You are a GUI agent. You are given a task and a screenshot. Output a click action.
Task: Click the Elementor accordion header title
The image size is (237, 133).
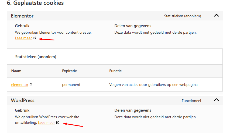coord(22,16)
